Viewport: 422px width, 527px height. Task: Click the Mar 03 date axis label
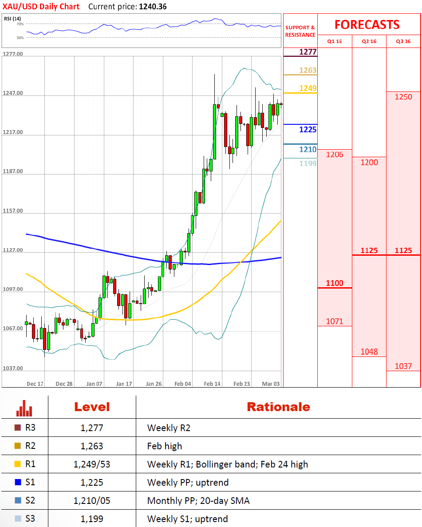tap(271, 384)
